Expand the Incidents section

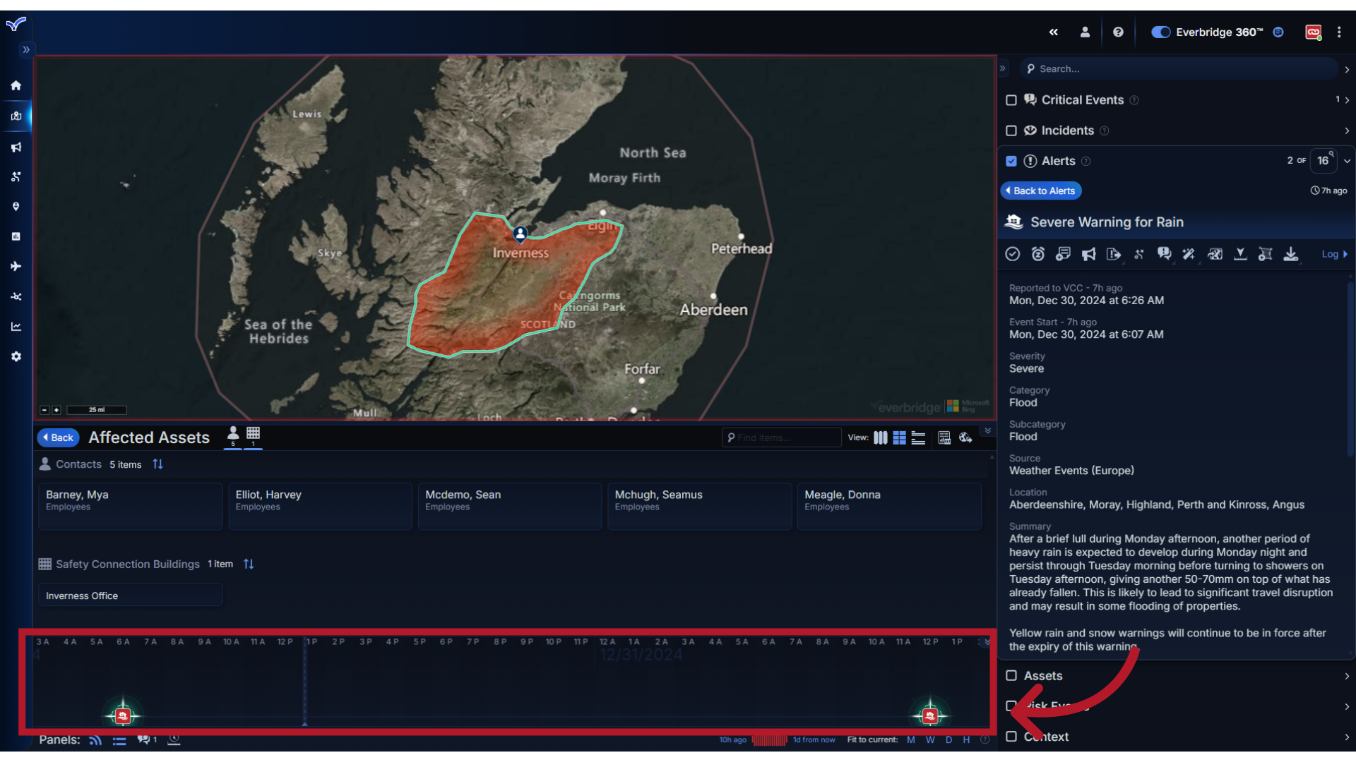[x=1346, y=131]
